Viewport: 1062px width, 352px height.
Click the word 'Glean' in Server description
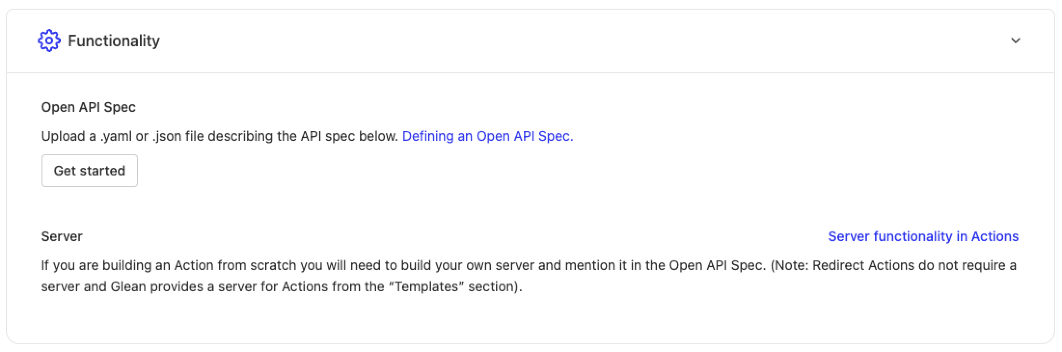[128, 286]
